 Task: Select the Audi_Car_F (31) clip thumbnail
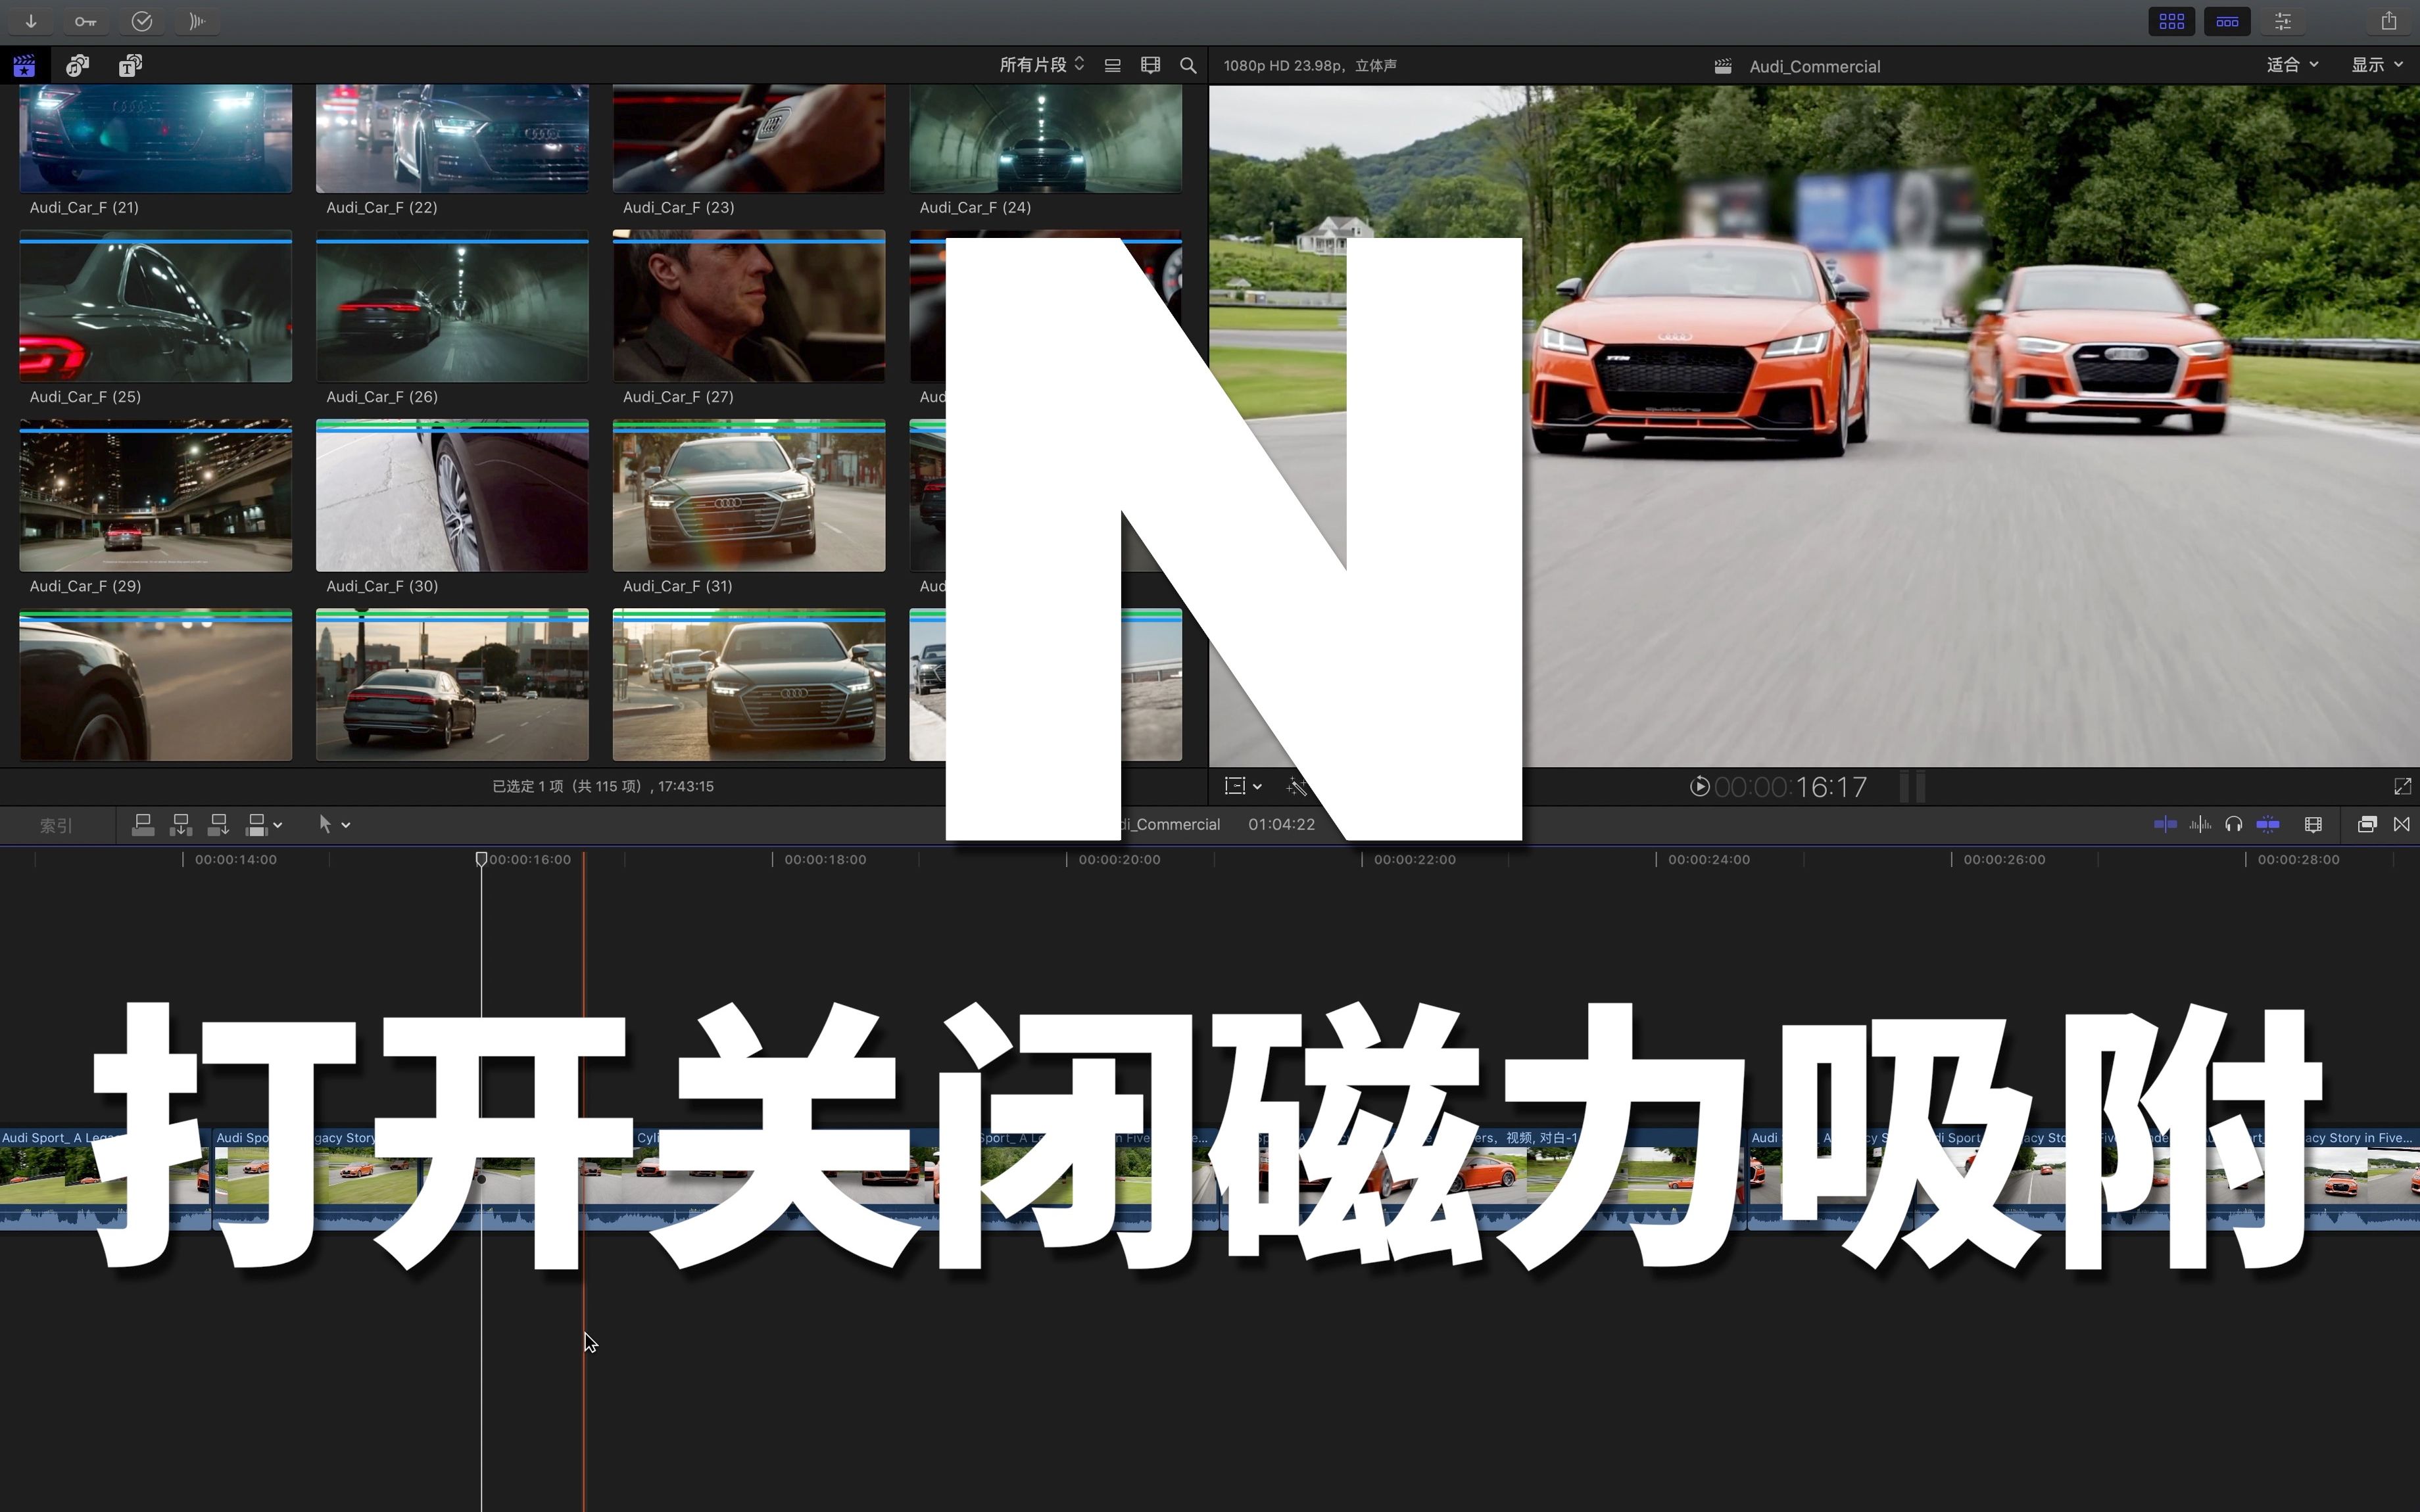pyautogui.click(x=749, y=495)
